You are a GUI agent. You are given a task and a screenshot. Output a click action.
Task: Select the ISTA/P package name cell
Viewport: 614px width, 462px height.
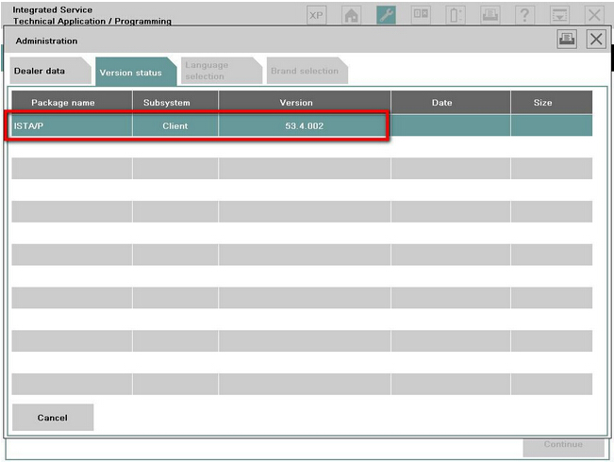pos(72,125)
